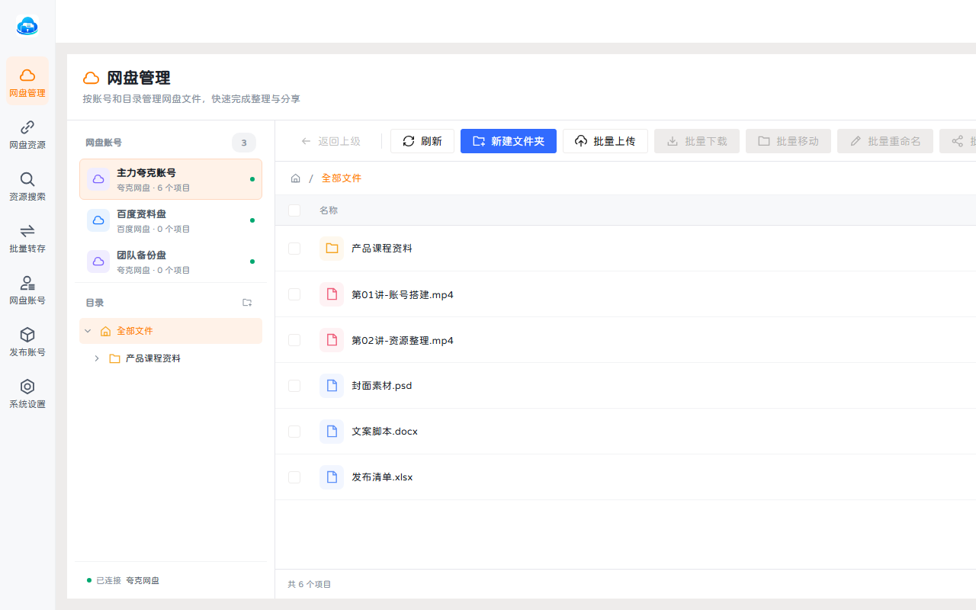This screenshot has height=610, width=976.
Task: Click the 批量移动 button
Action: click(x=788, y=141)
